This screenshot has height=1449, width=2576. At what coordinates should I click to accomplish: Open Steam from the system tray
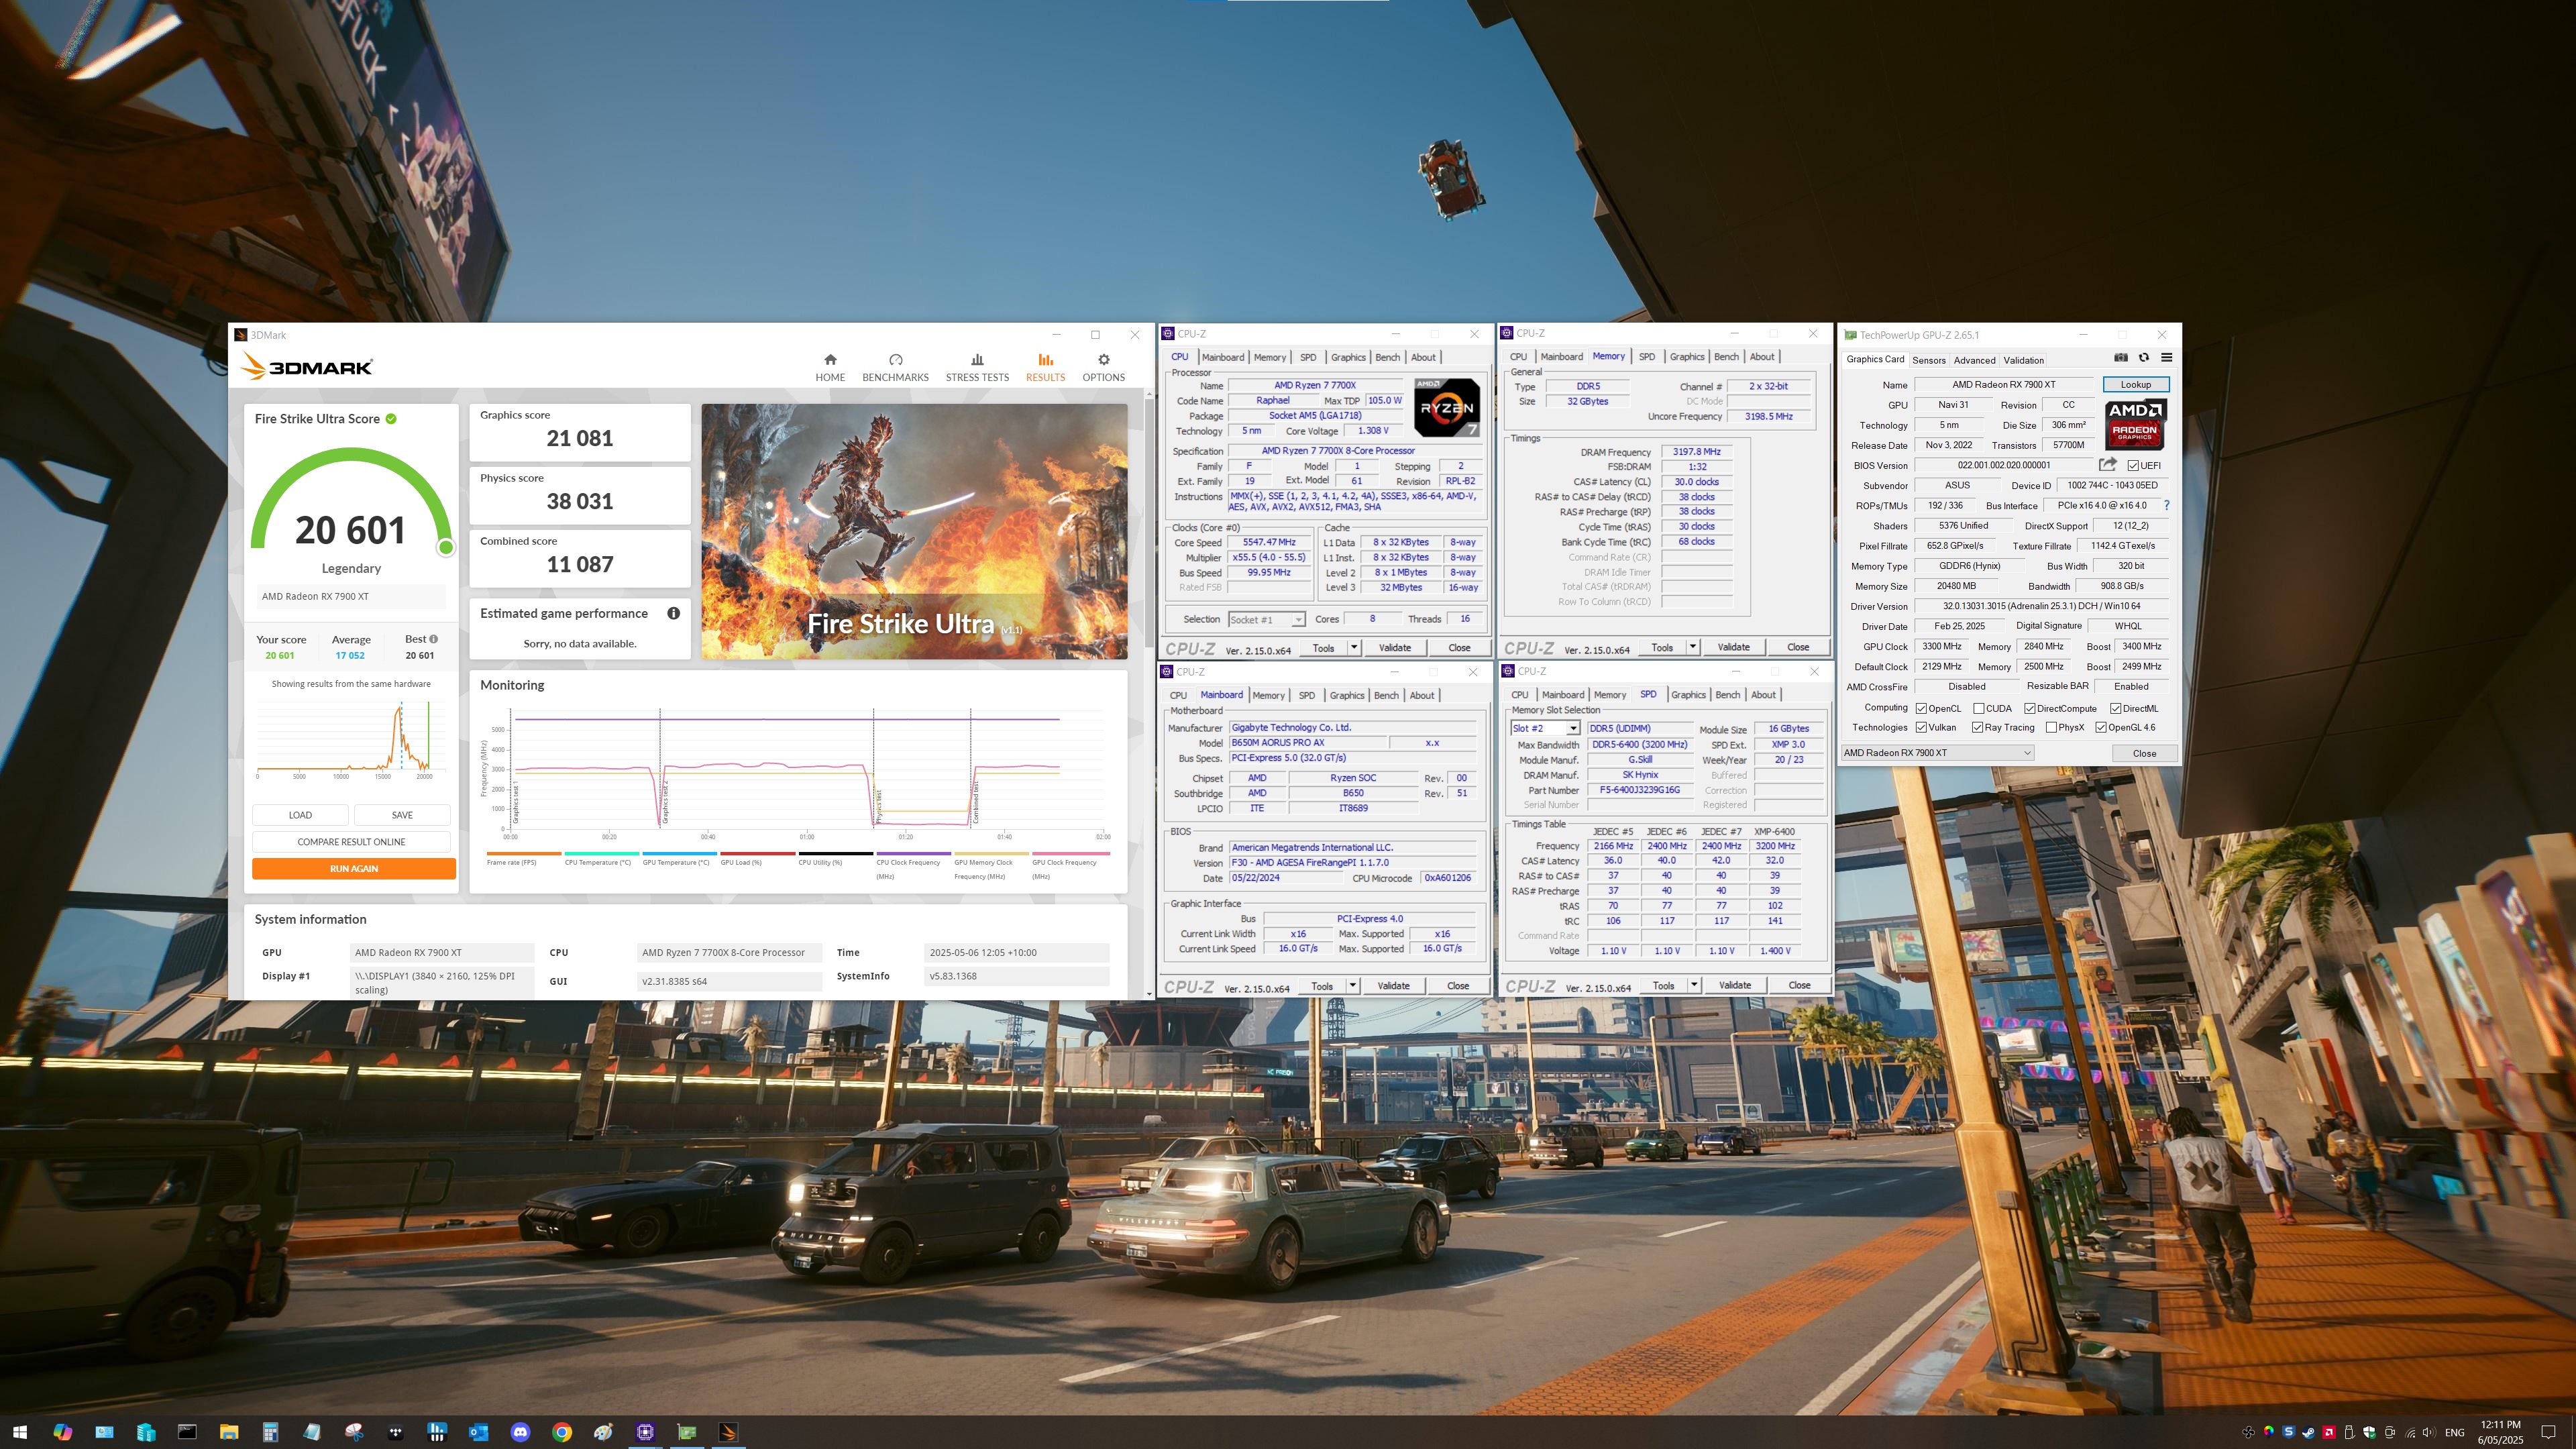2308,1432
